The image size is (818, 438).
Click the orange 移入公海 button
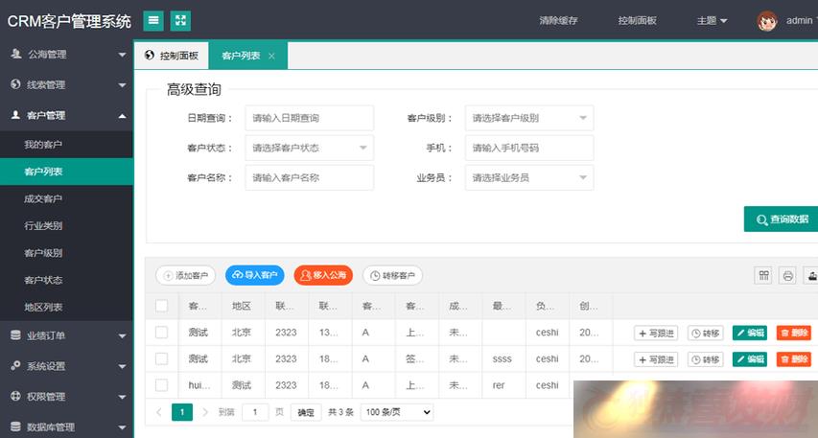tap(323, 275)
